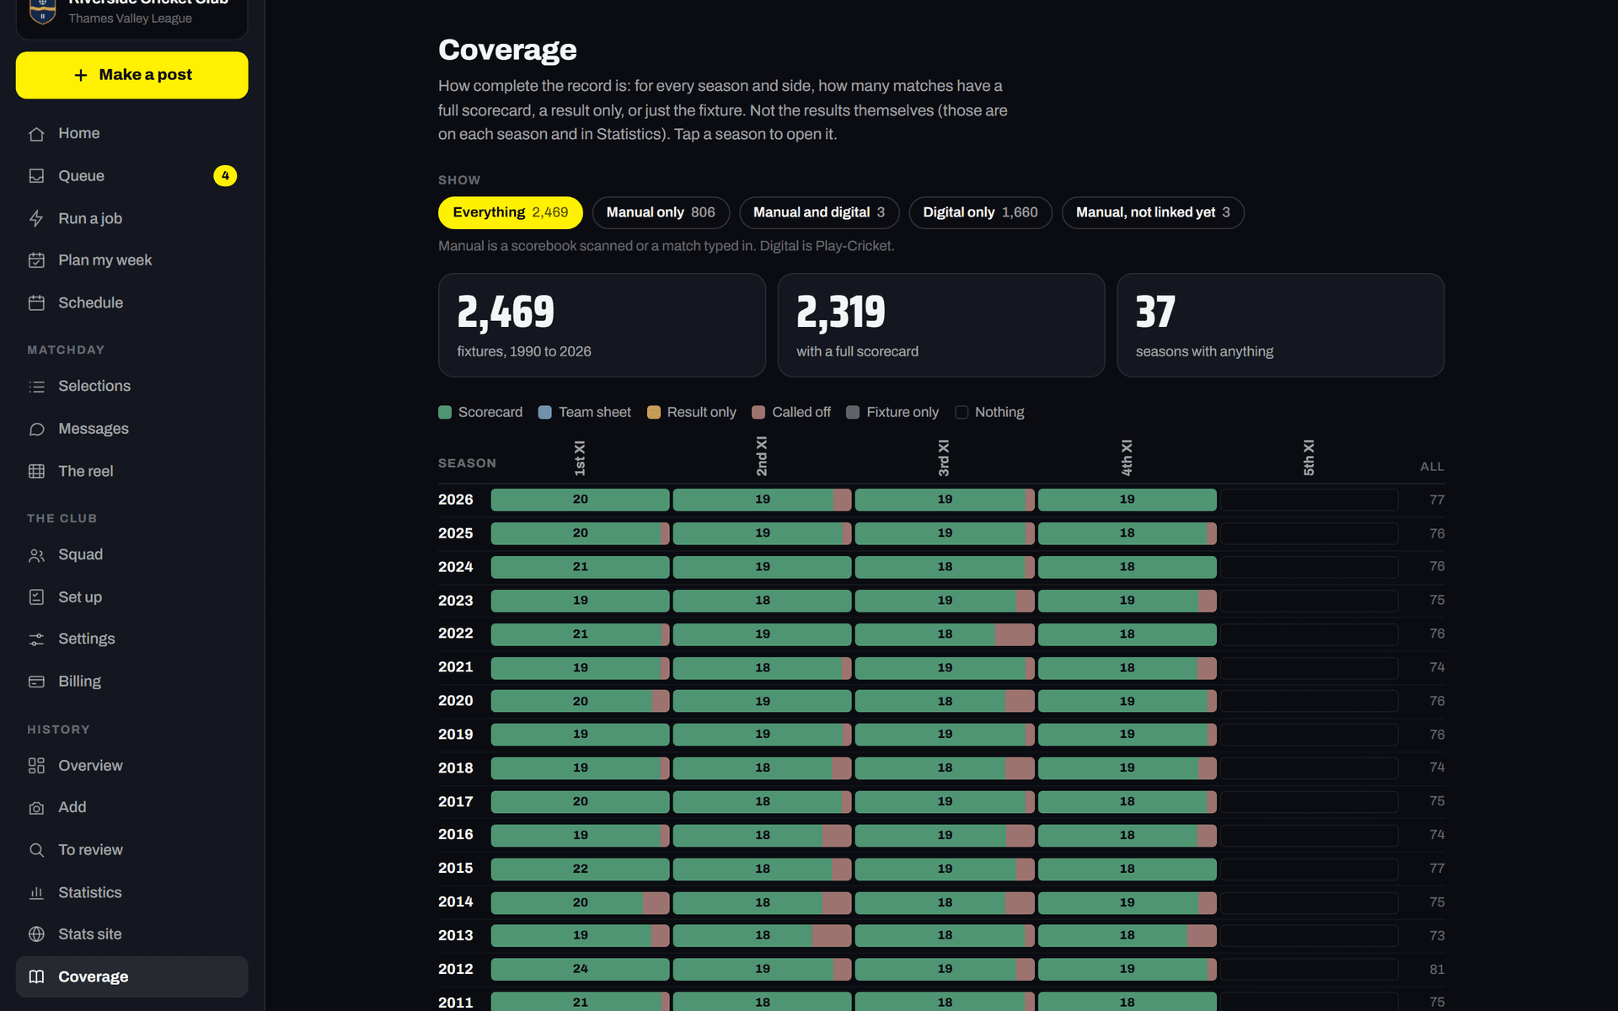Click the 2026 1st XI coverage bar
Screen dimensions: 1618x1011
point(580,500)
